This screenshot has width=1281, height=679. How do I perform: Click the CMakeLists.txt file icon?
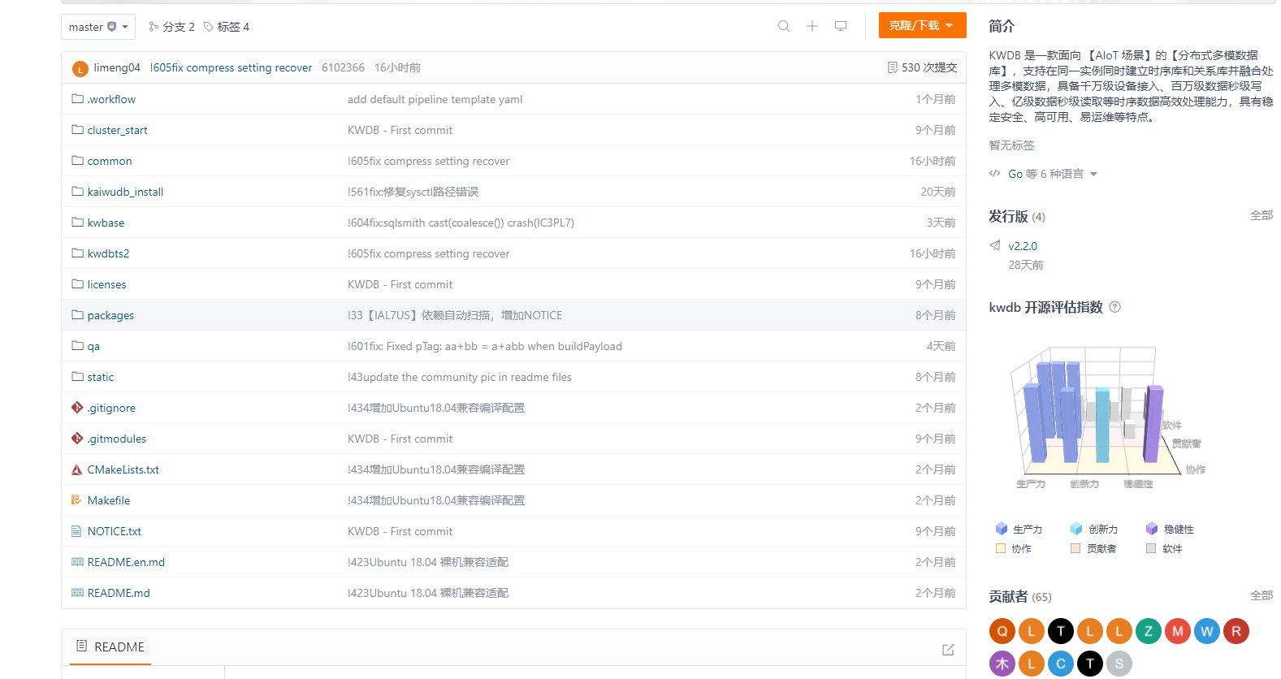(77, 469)
